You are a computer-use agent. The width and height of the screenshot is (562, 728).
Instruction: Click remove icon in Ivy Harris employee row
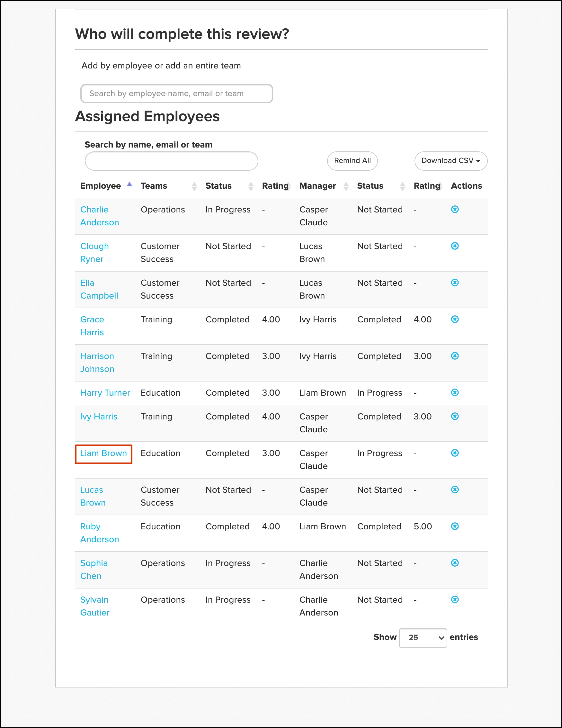455,416
